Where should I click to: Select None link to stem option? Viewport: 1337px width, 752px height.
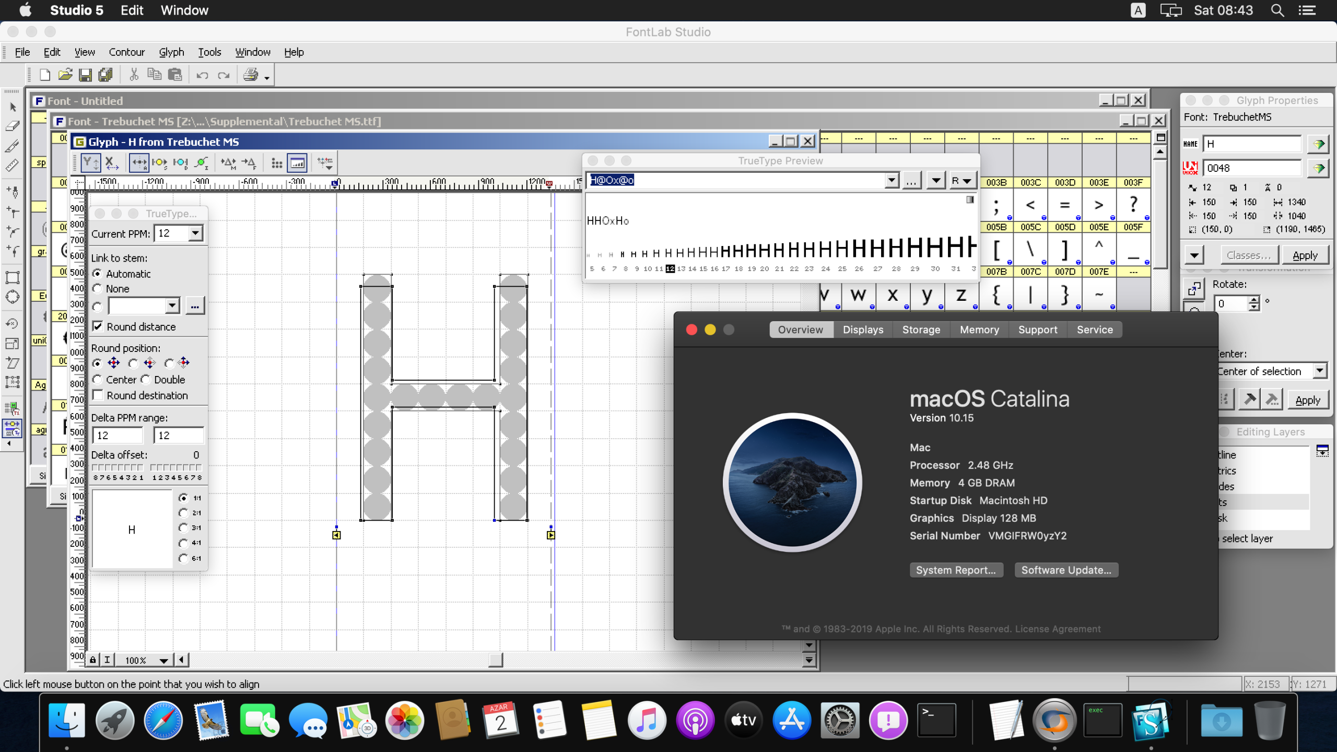pos(98,287)
